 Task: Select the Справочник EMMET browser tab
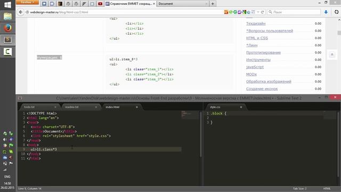130,4
